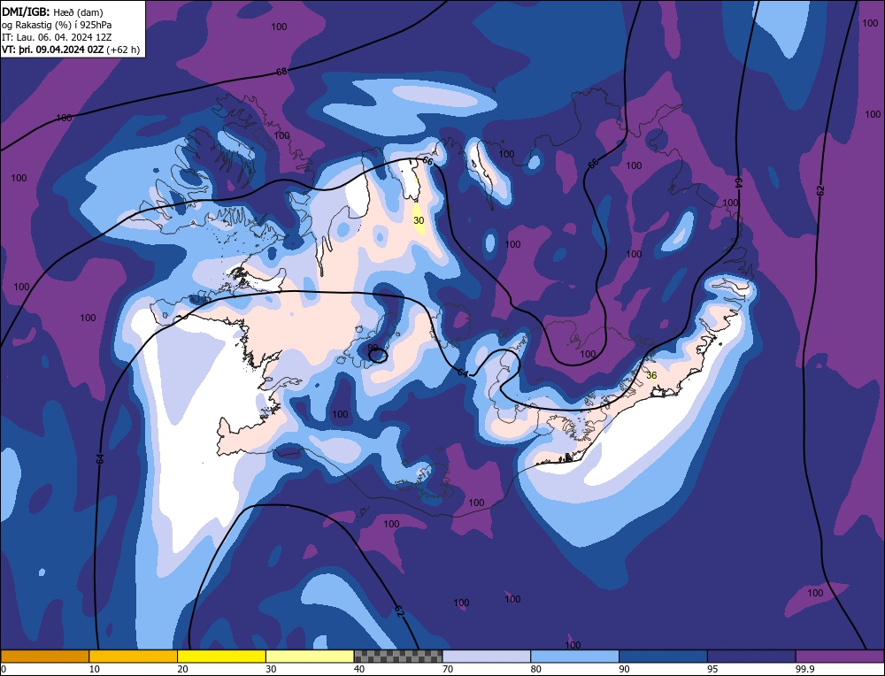Click the dark navy 95–99.9 legend swatch

(751, 656)
